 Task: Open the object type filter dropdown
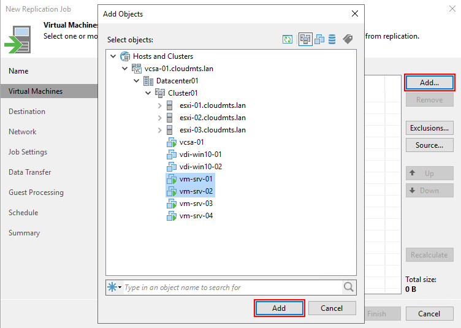115,287
